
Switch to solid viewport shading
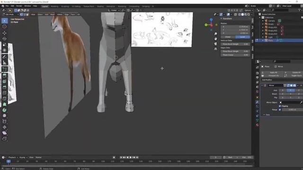tap(242, 15)
